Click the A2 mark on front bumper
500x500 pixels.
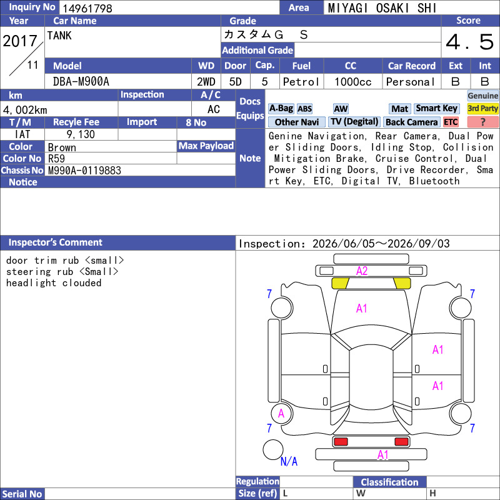click(362, 271)
